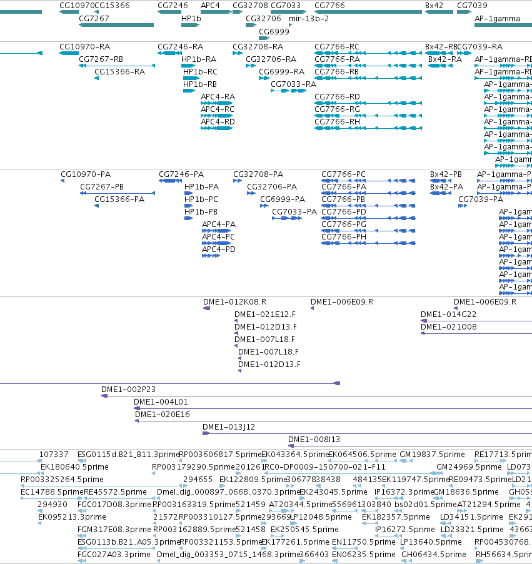Viewport: 532px width, 564px height.
Task: Select the DME1-002P23 BAC label
Action: pyautogui.click(x=128, y=390)
